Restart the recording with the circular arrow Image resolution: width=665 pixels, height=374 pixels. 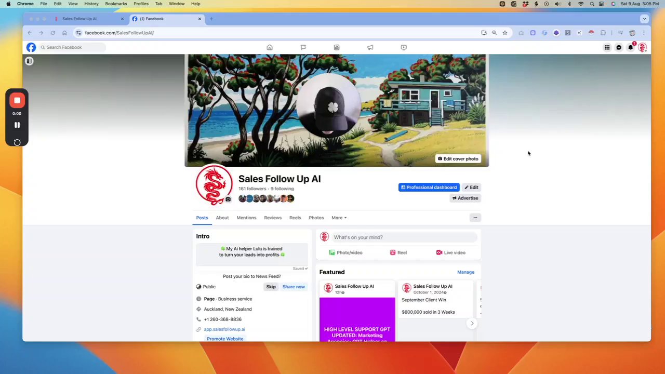click(x=17, y=142)
